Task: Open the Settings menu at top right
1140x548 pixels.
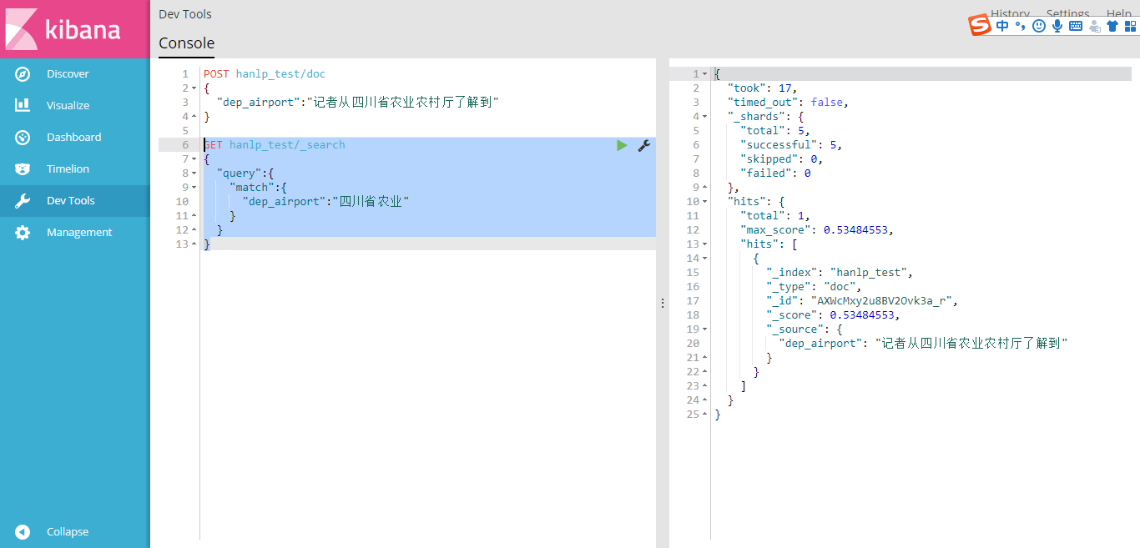Action: [1067, 13]
